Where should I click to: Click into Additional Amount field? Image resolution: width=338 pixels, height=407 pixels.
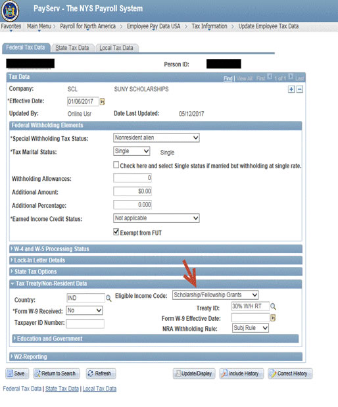pos(132,191)
